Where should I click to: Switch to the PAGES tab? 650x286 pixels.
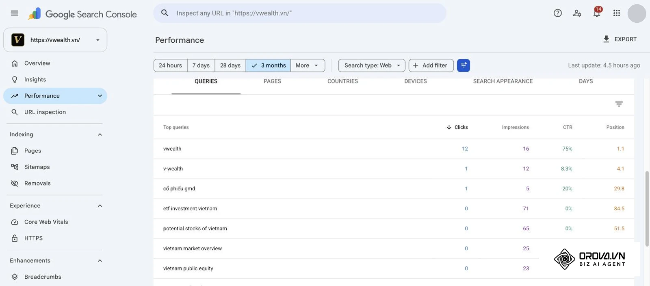point(272,81)
